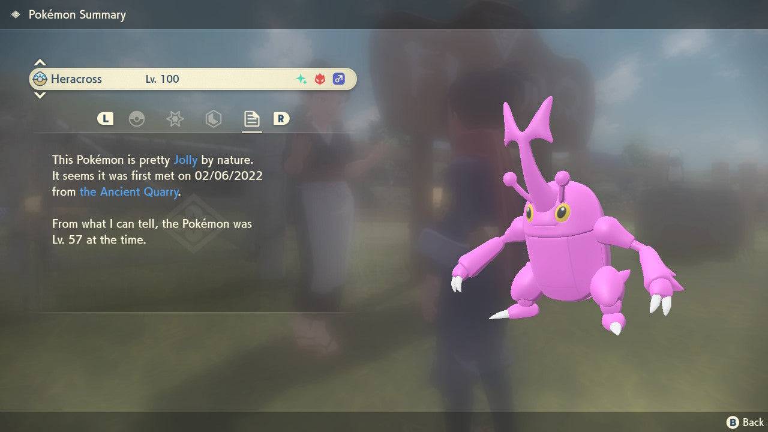This screenshot has height=432, width=768.
Task: Open the Pokémon Summary title bar
Action: point(77,14)
